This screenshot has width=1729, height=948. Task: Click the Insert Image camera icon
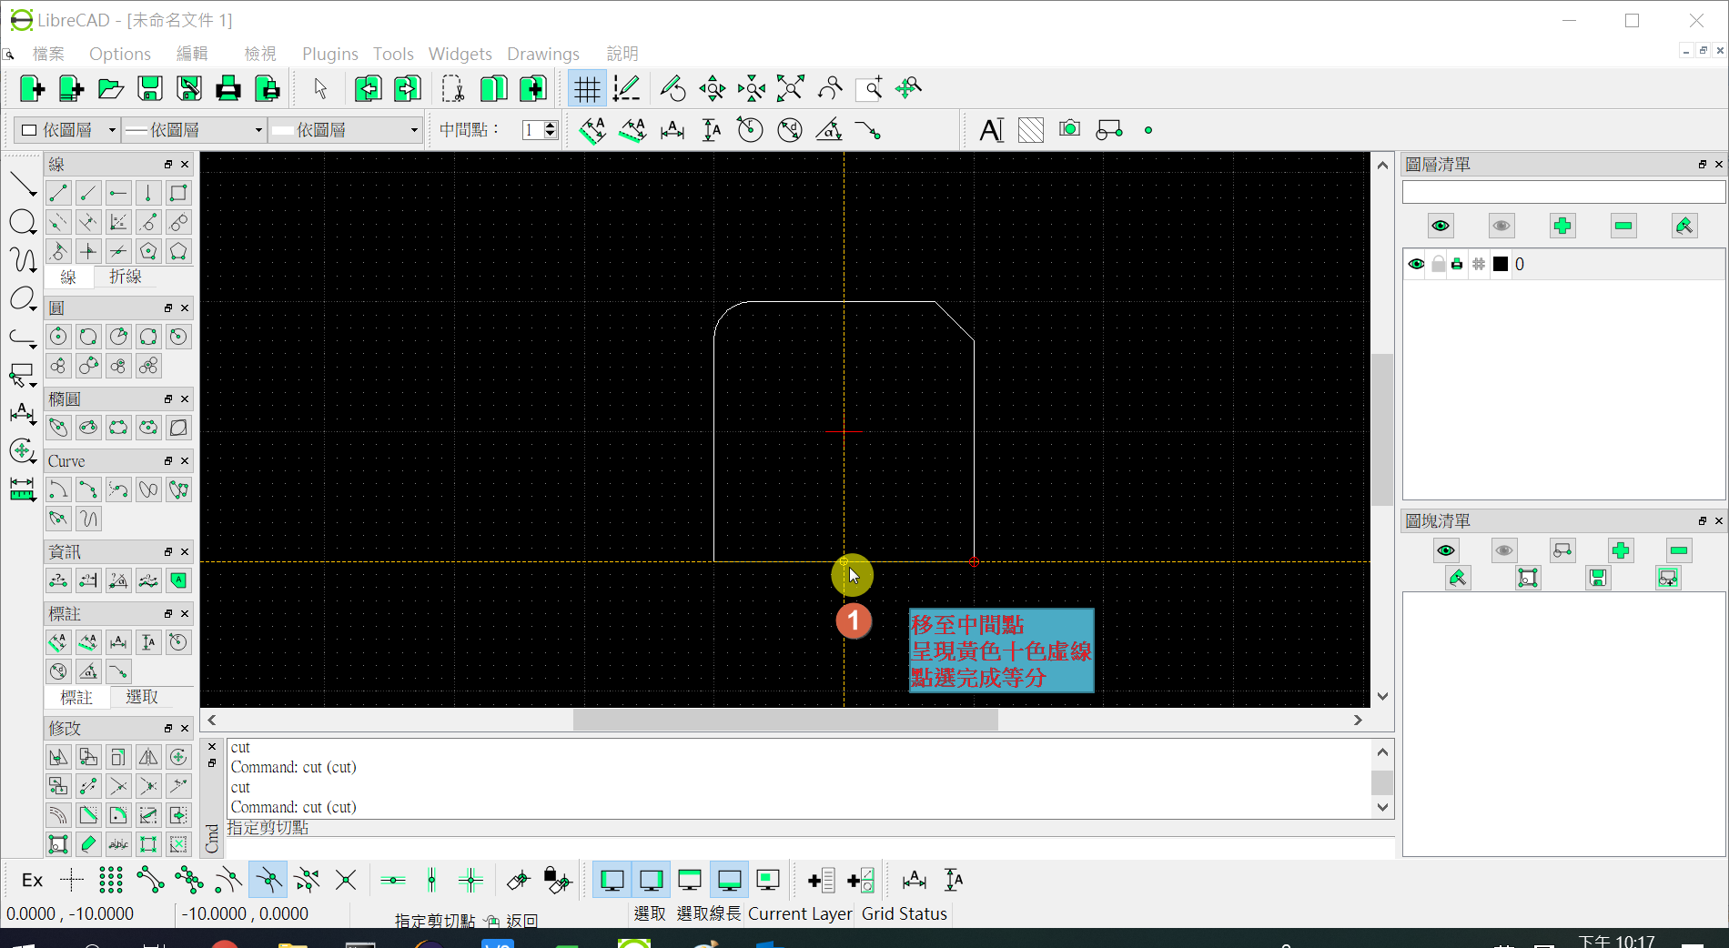pos(1070,129)
